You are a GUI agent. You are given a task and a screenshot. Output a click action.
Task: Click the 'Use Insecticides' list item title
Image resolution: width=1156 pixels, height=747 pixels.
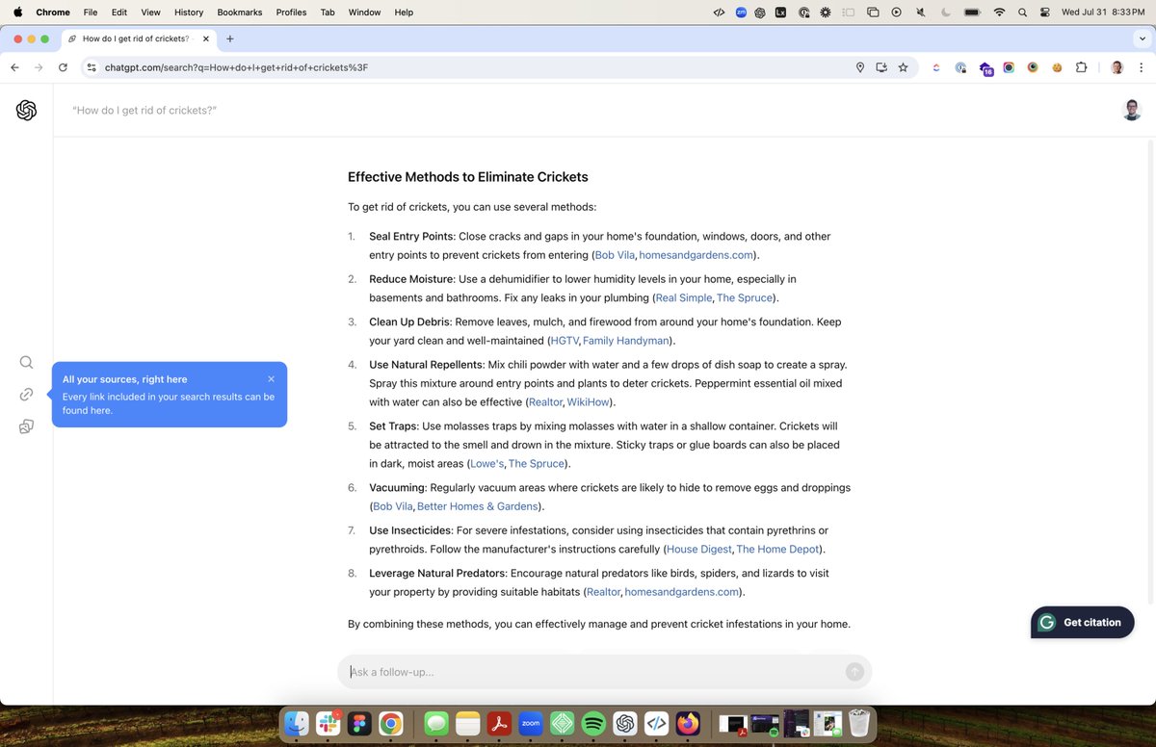click(x=410, y=530)
